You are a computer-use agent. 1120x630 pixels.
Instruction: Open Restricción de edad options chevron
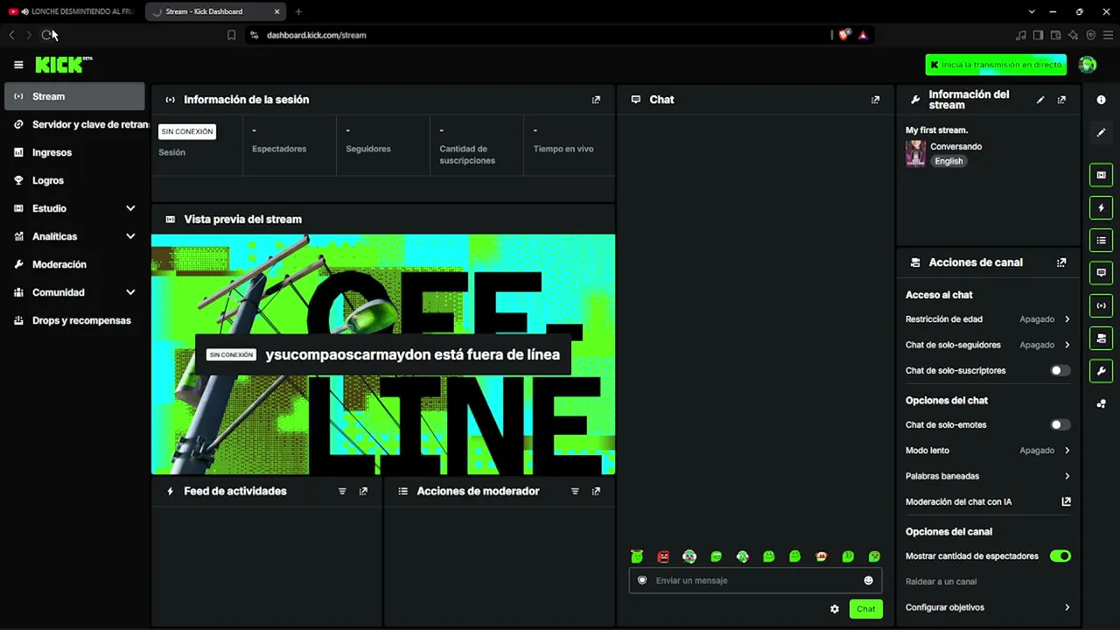[x=1067, y=319]
